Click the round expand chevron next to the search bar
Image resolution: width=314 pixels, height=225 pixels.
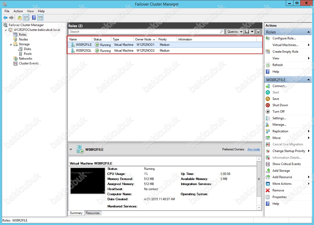[258, 32]
